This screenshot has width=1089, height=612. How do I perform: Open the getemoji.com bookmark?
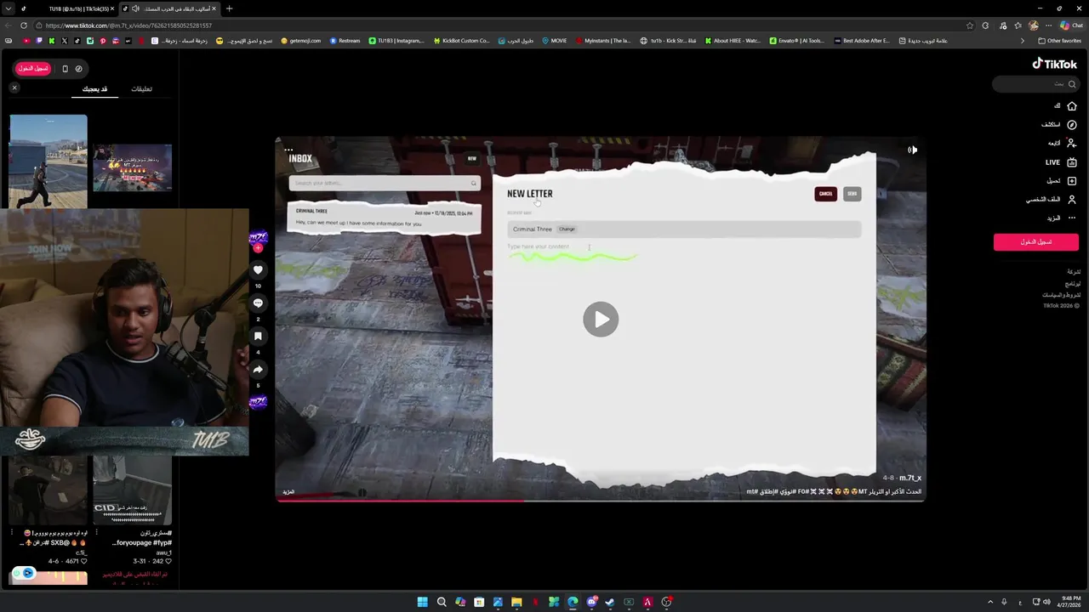click(301, 41)
